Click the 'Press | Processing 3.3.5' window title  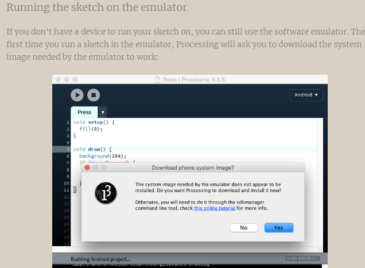click(x=193, y=80)
